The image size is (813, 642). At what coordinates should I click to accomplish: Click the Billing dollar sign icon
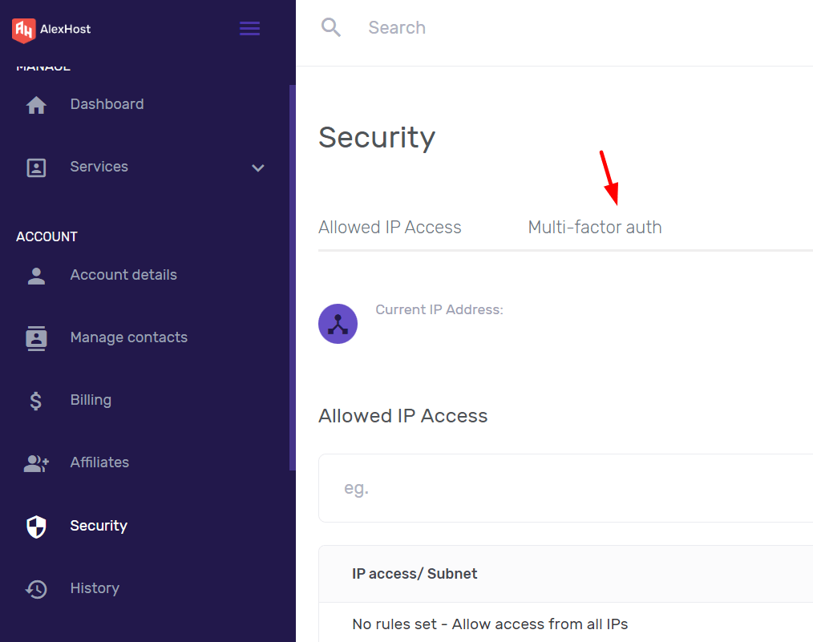[36, 401]
